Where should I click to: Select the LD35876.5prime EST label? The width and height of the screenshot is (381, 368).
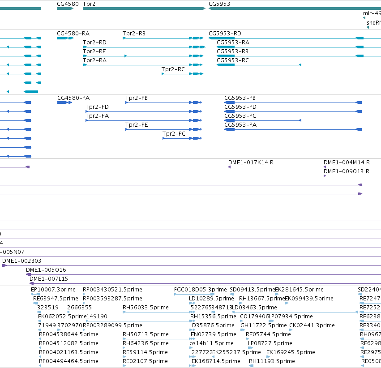pyautogui.click(x=212, y=326)
